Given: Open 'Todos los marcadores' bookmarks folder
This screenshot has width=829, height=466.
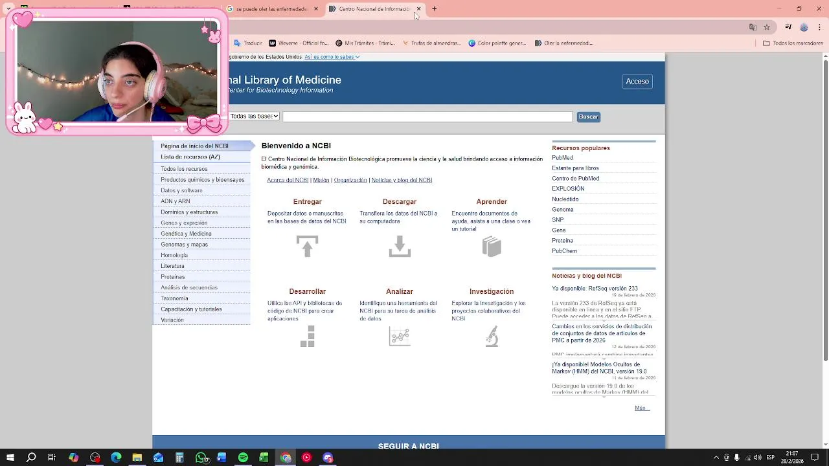Looking at the screenshot, I should coord(793,43).
